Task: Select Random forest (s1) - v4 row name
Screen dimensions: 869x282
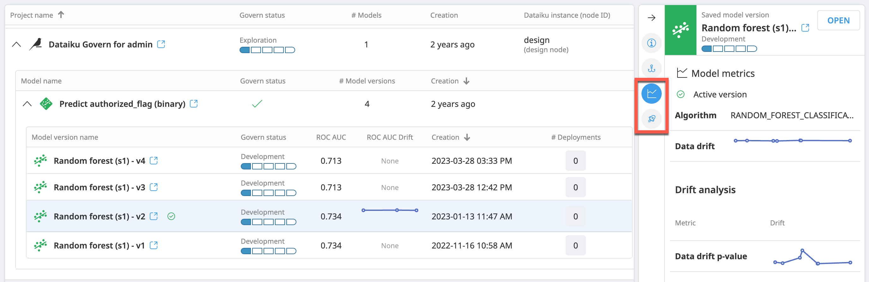Action: coord(99,161)
